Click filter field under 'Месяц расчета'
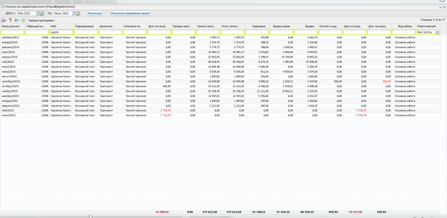This screenshot has width=447, height=218. click(x=12, y=33)
